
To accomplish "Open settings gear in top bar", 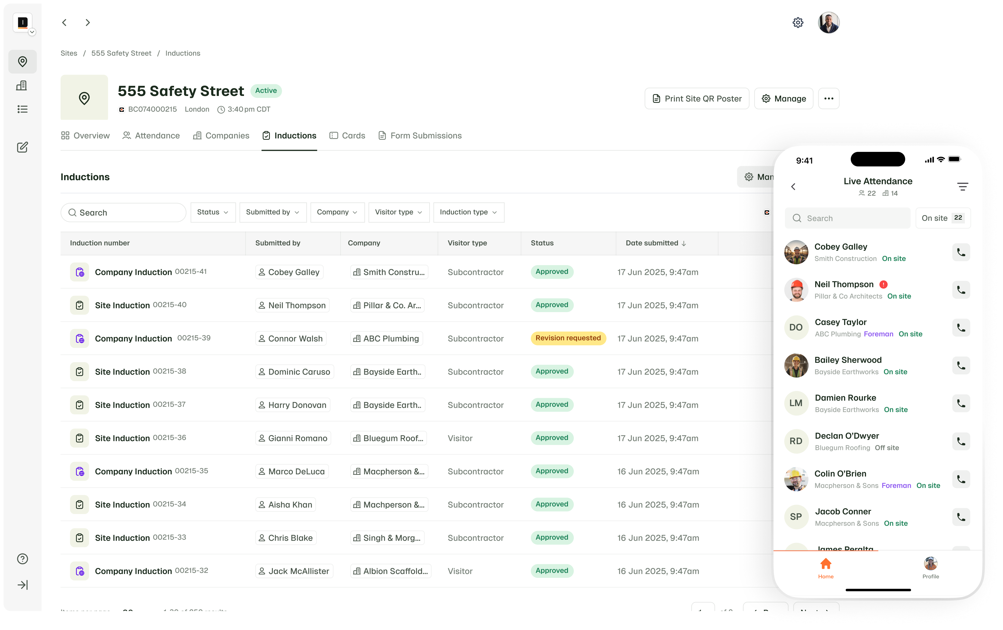I will (x=798, y=23).
